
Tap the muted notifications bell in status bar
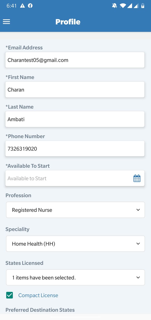[x=114, y=5]
